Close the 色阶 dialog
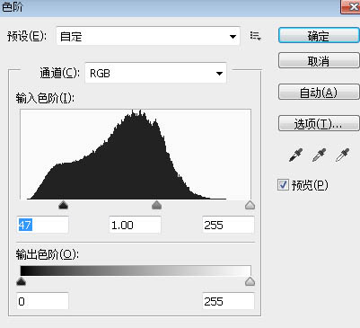The height and width of the screenshot is (328, 360). pyautogui.click(x=350, y=6)
